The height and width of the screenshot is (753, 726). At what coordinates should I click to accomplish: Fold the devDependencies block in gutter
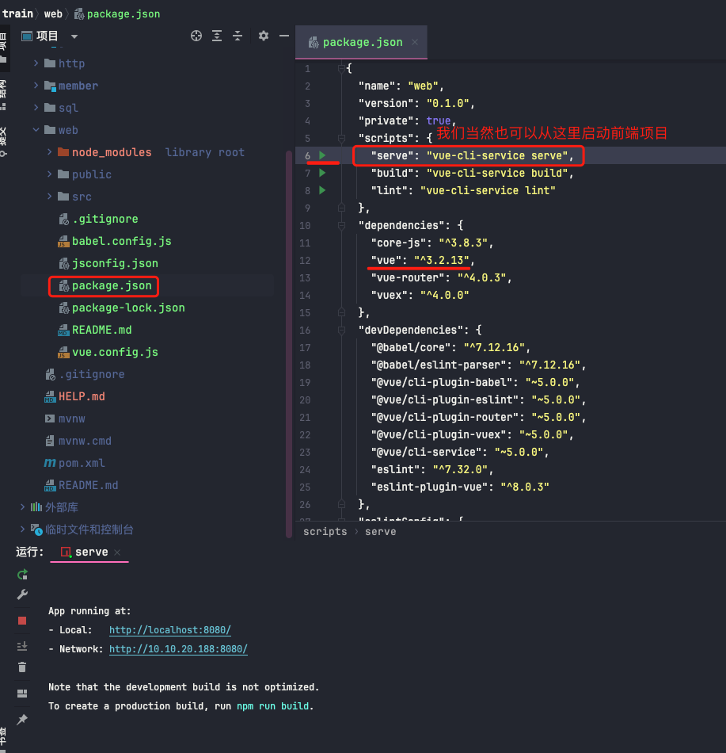341,330
